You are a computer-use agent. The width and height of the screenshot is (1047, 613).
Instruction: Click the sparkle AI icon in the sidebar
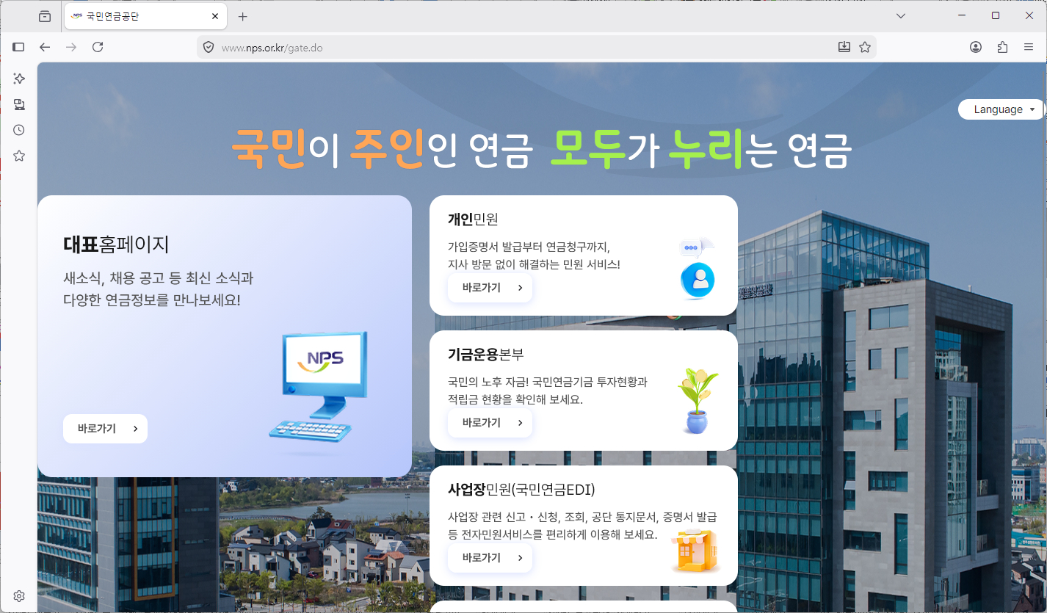tap(19, 79)
